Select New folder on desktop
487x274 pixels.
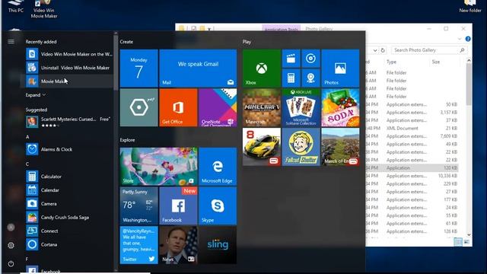point(470,6)
